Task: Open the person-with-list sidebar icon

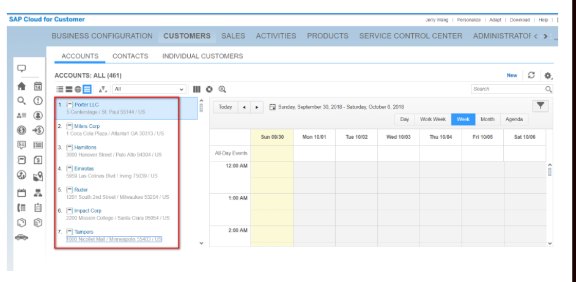Action: point(21,116)
